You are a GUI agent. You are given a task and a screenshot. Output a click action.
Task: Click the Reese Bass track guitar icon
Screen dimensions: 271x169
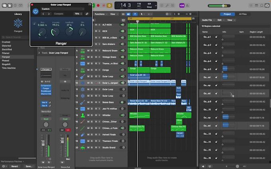(x=82, y=102)
